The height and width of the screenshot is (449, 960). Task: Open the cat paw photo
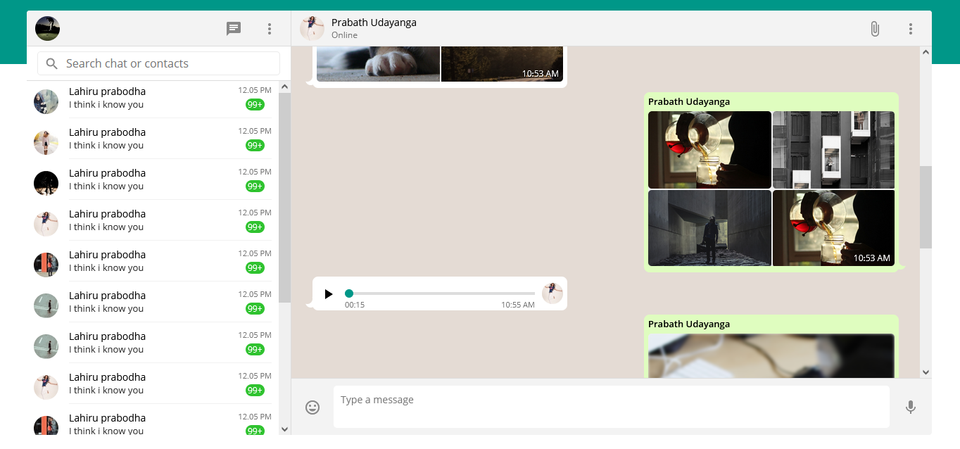pos(378,64)
